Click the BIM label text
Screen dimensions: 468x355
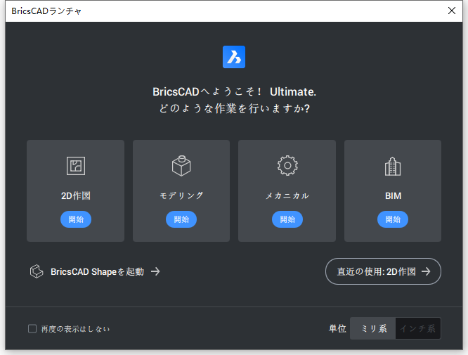tap(393, 196)
